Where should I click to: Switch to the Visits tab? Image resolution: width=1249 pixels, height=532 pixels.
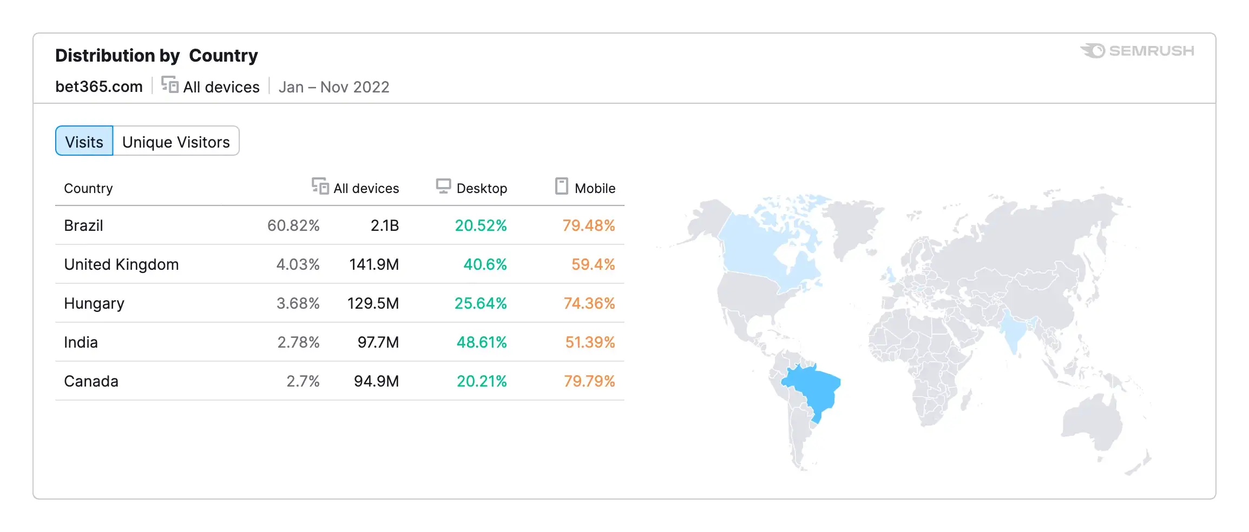pyautogui.click(x=84, y=141)
